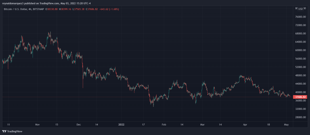Click the 56000.00 price axis label
The width and height of the screenshot is (310, 135).
[x=300, y=59]
